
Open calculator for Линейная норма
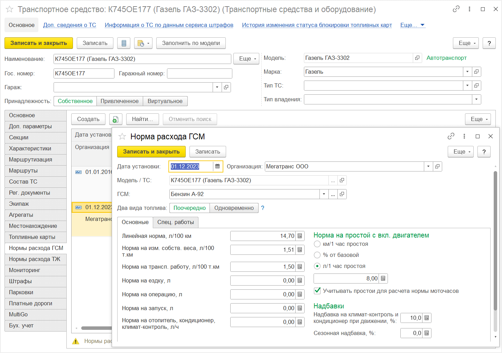[300, 236]
